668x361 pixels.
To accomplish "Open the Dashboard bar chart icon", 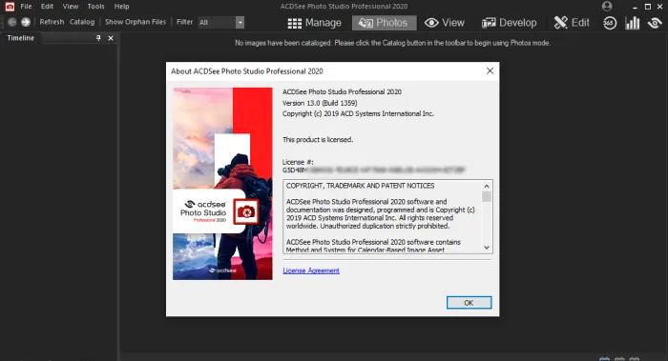I will tap(632, 23).
